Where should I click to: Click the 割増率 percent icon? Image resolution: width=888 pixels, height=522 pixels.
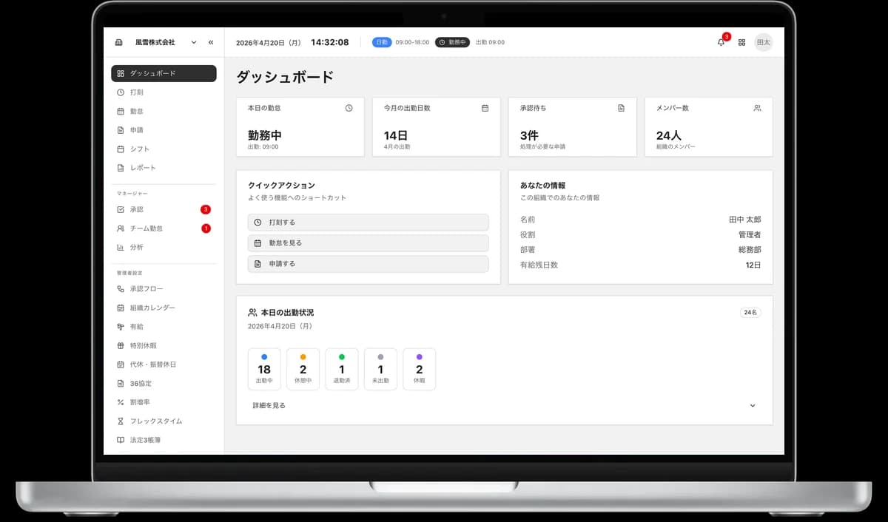(121, 402)
